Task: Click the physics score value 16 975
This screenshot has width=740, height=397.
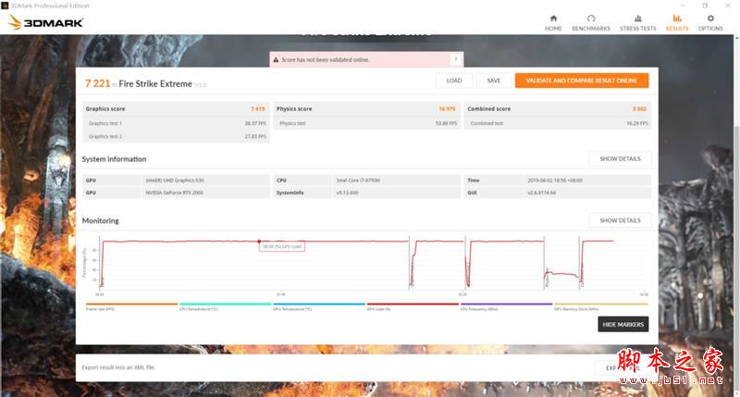Action: 447,109
